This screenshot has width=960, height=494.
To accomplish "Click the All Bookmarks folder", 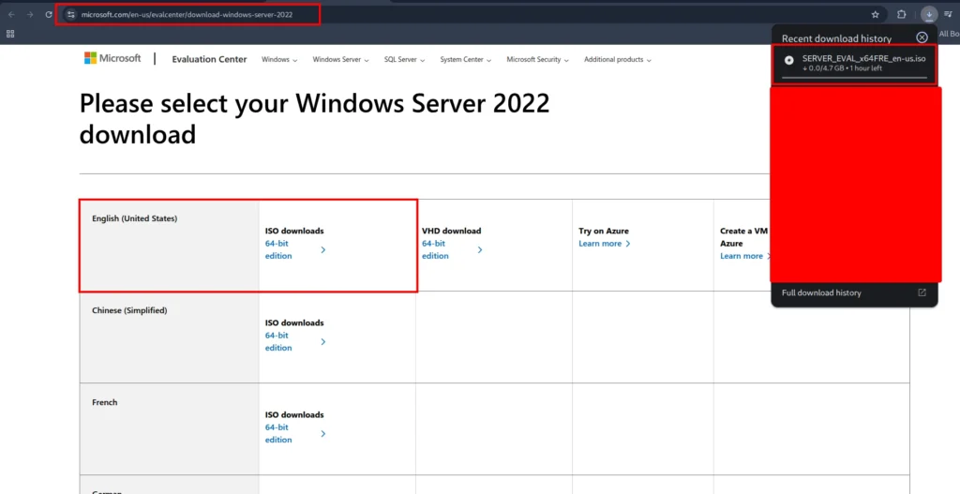I will [949, 34].
